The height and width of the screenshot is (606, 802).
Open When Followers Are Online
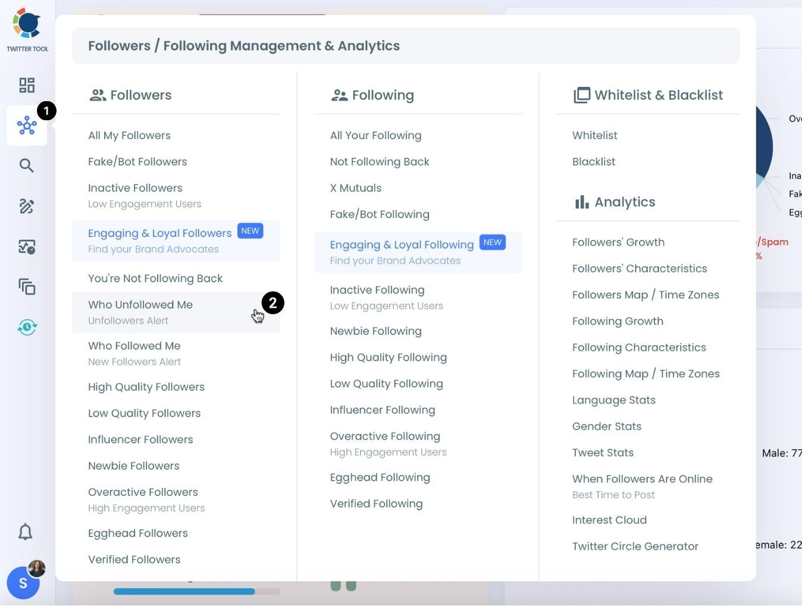[x=642, y=479]
